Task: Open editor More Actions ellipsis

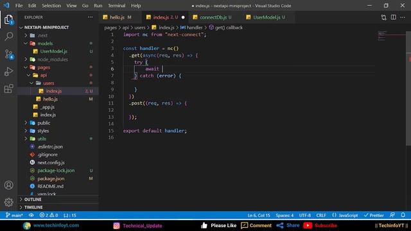Action: [x=403, y=17]
